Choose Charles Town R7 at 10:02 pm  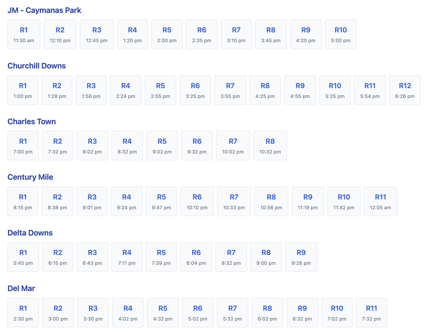pyautogui.click(x=233, y=146)
